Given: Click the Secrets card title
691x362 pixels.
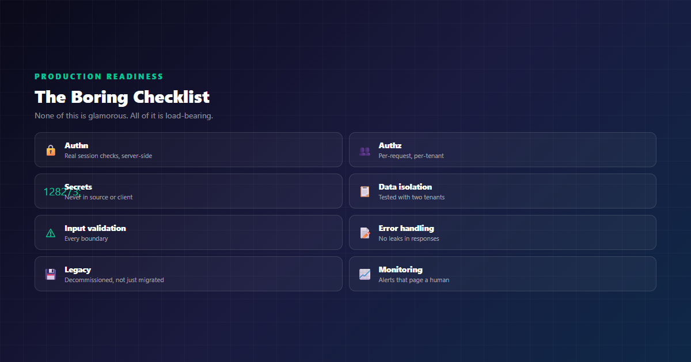Looking at the screenshot, I should 78,187.
